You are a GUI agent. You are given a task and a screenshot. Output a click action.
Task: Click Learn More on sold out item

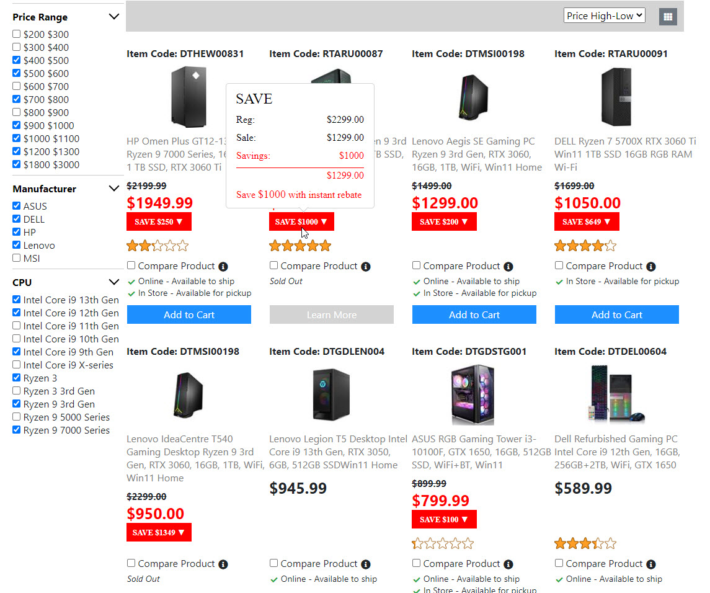[331, 314]
